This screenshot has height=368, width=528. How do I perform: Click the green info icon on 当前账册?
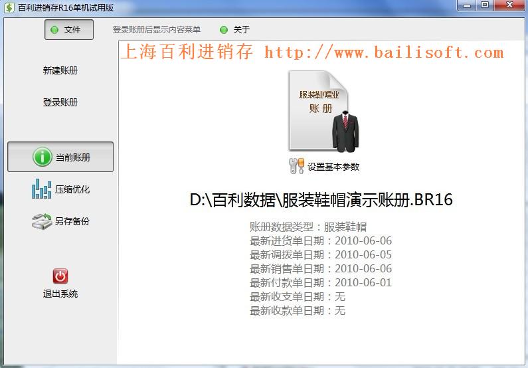(x=43, y=157)
